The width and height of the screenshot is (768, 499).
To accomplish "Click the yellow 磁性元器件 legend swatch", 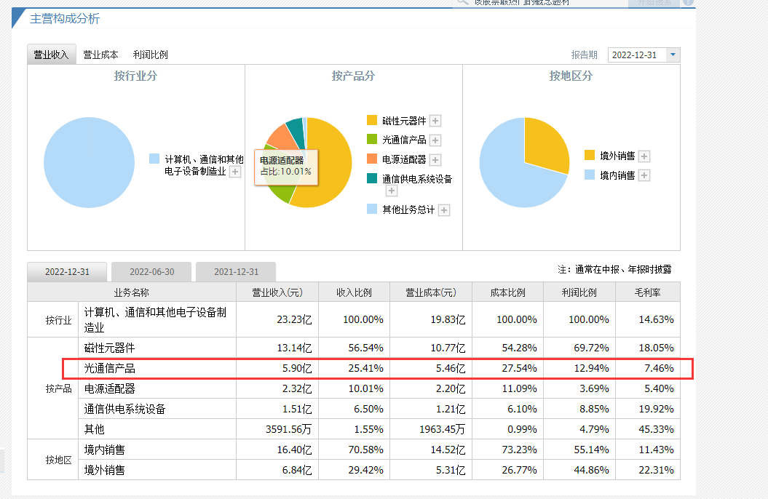I will pyautogui.click(x=372, y=120).
